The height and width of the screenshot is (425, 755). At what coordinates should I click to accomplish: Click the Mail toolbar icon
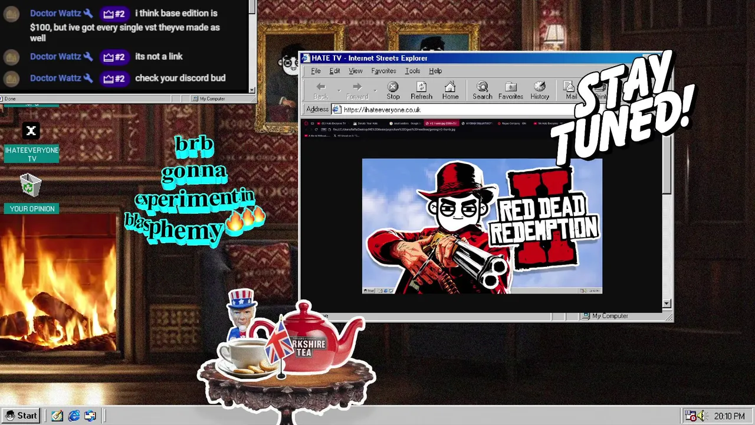pyautogui.click(x=570, y=91)
